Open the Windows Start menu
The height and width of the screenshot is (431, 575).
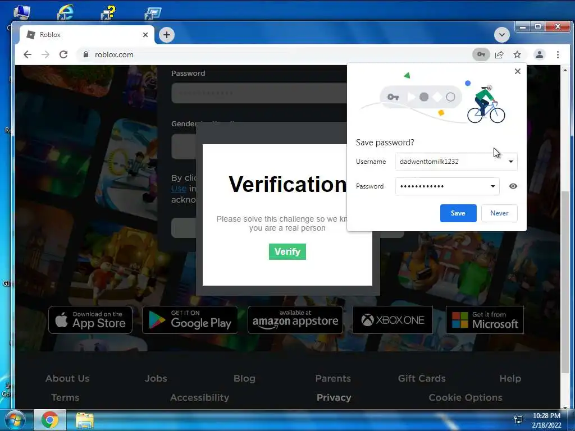[x=15, y=420]
